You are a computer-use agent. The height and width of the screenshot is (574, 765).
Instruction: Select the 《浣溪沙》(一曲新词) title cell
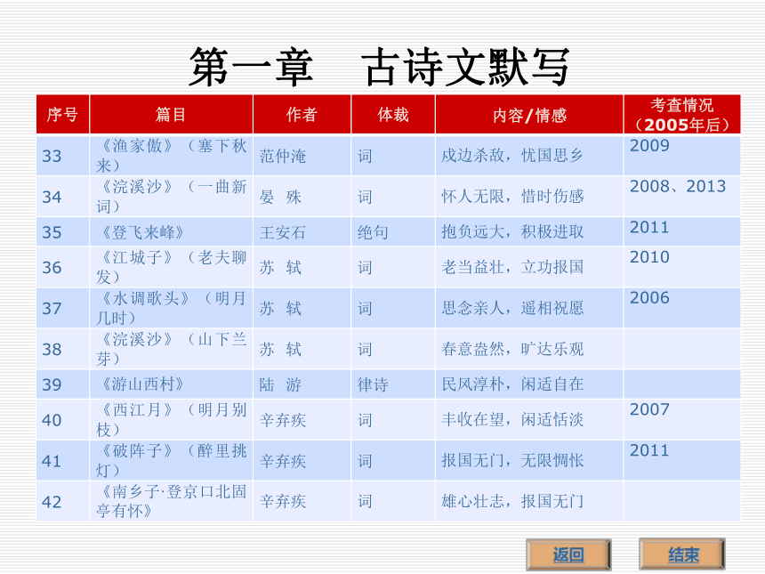click(172, 197)
